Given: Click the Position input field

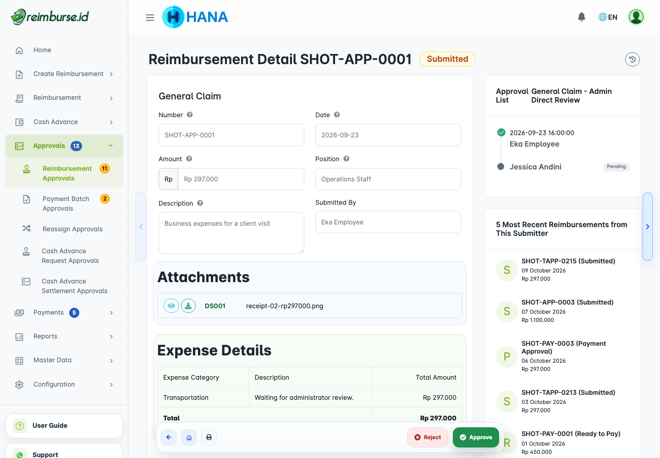Looking at the screenshot, I should (388, 179).
